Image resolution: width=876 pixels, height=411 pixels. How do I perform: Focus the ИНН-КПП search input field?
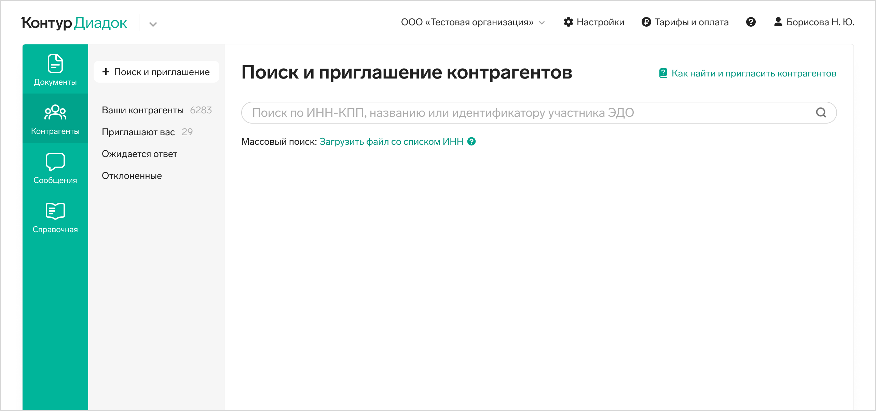click(x=539, y=113)
